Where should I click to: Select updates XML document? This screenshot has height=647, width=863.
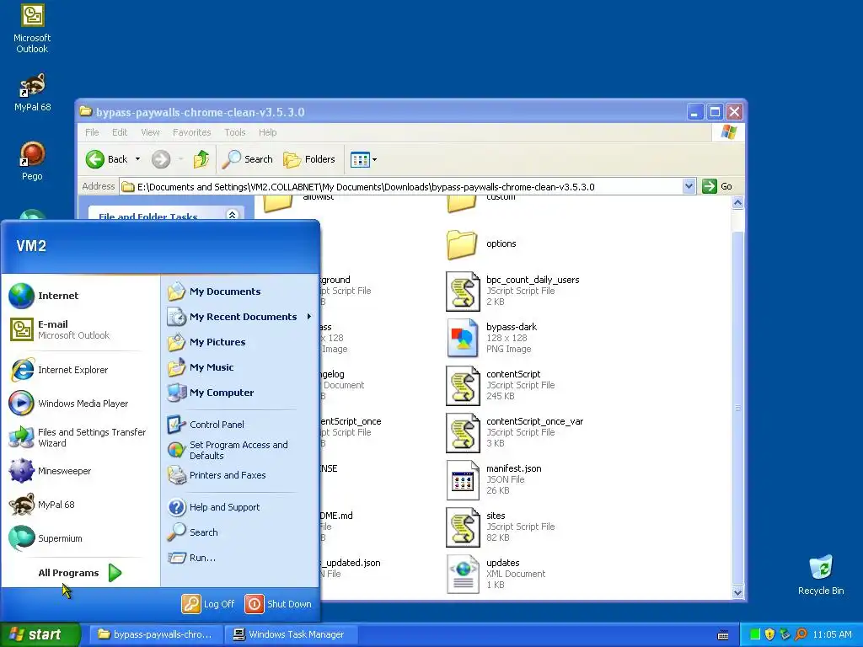[496, 574]
